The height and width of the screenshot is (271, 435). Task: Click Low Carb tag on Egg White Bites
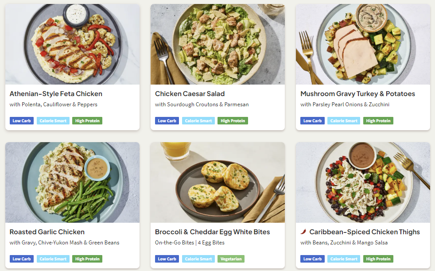[167, 259]
